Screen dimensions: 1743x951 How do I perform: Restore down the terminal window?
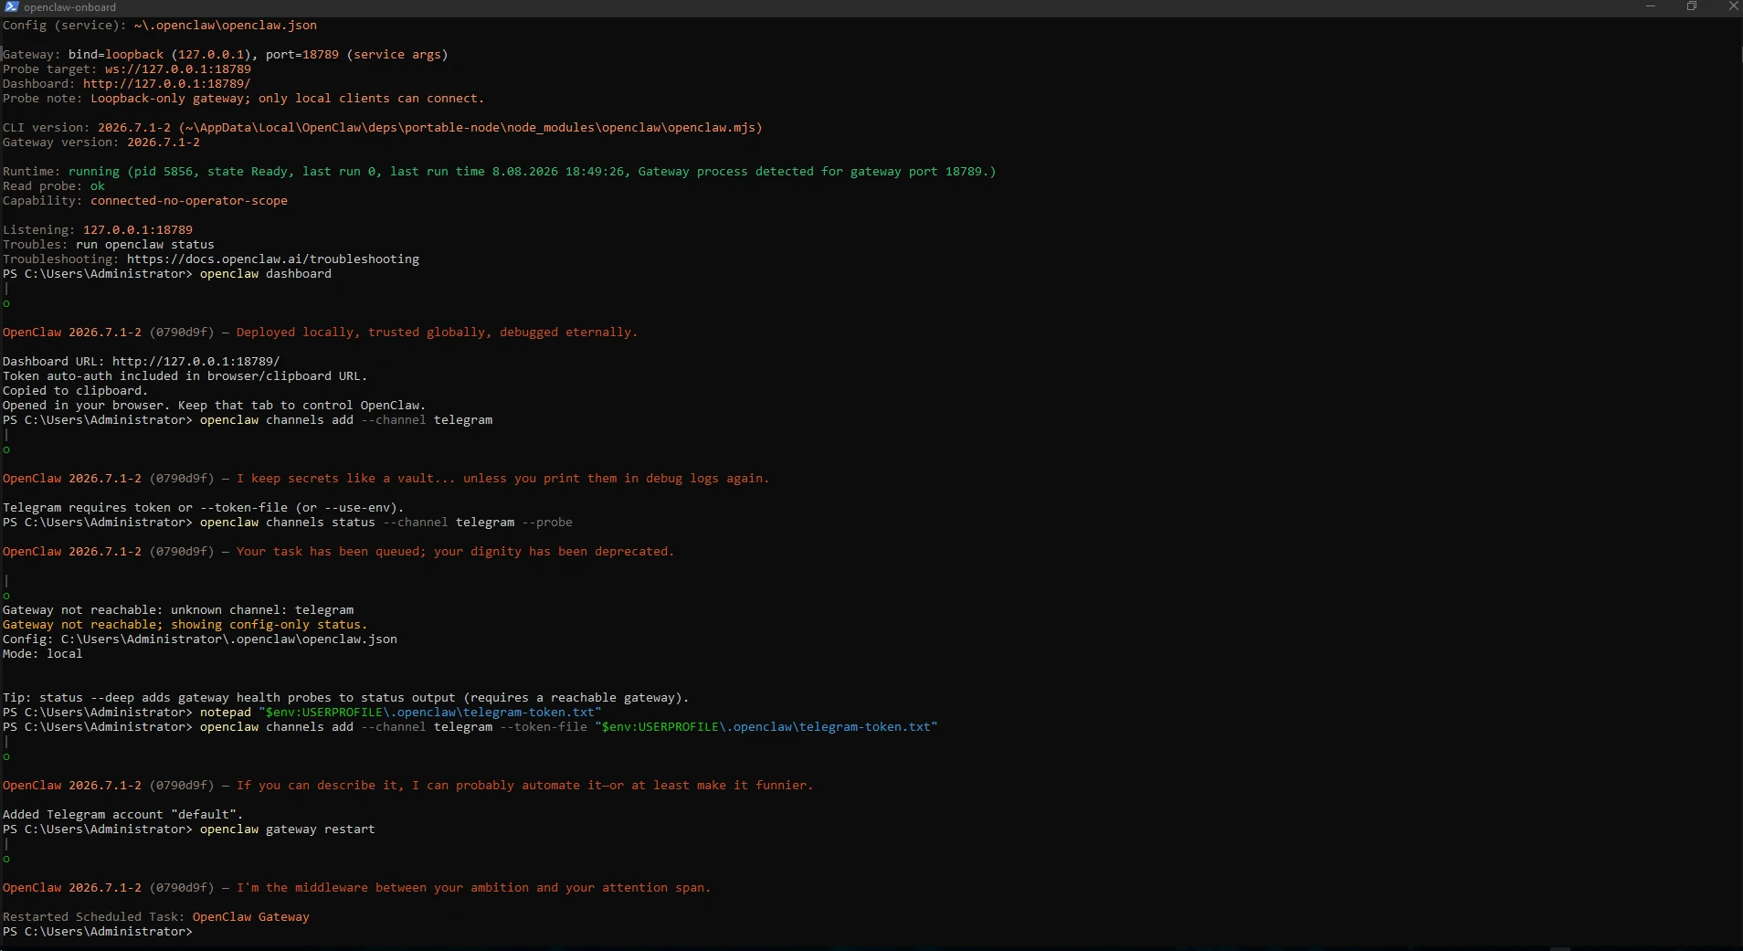[x=1692, y=6]
